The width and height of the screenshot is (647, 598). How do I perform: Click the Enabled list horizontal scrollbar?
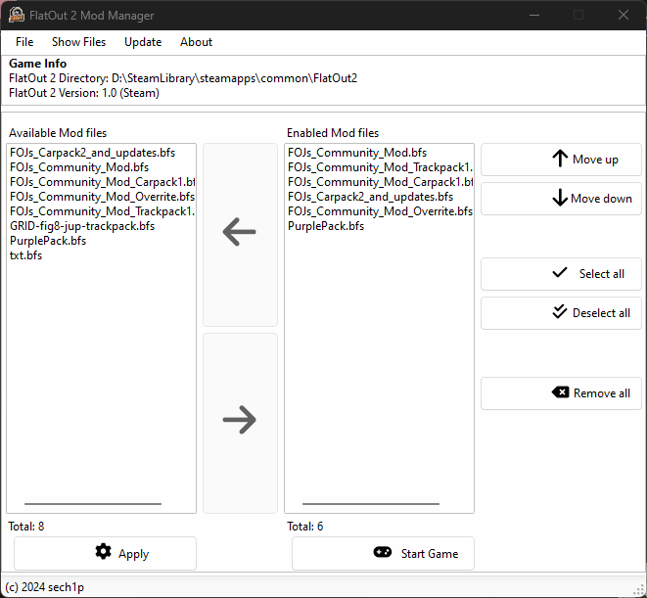[371, 504]
